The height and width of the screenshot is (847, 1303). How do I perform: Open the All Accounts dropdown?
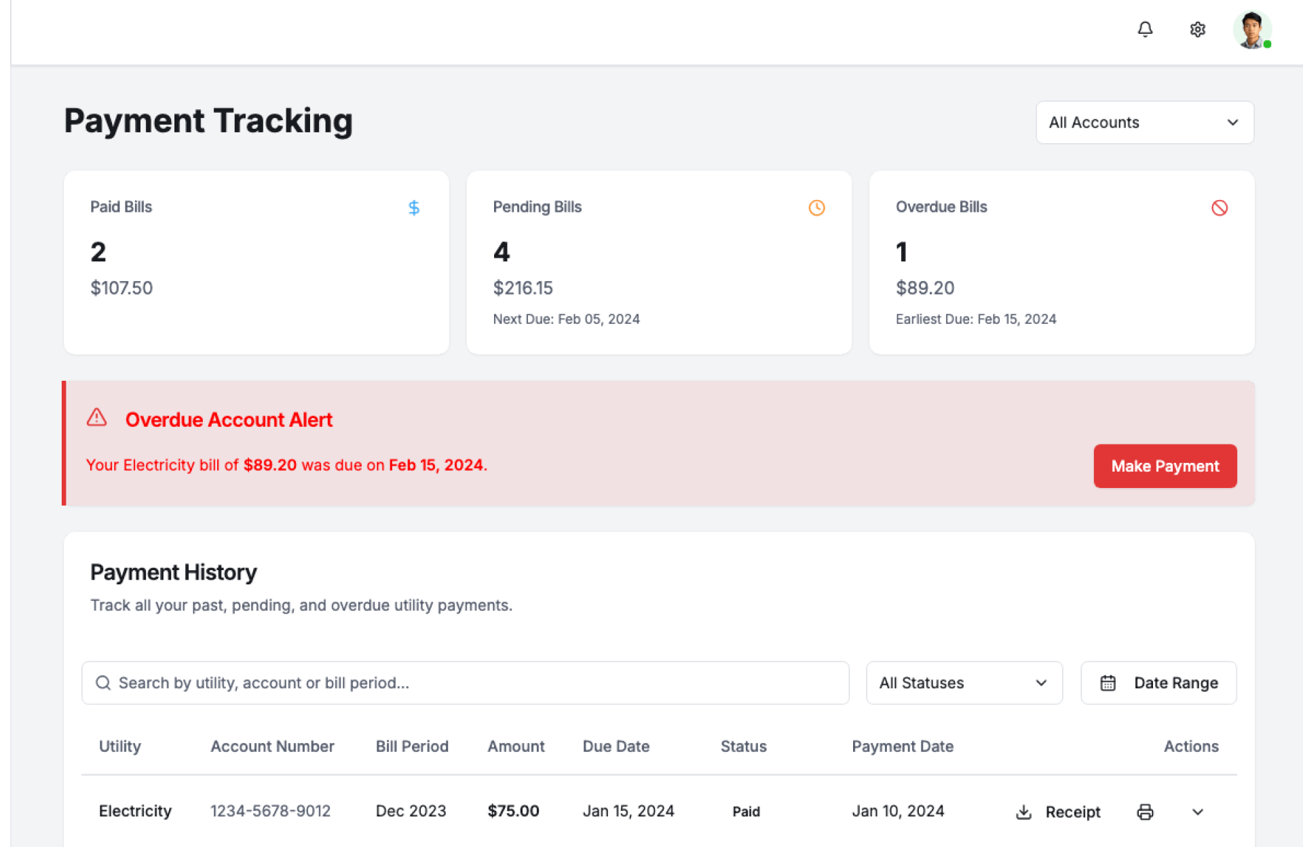(1144, 122)
